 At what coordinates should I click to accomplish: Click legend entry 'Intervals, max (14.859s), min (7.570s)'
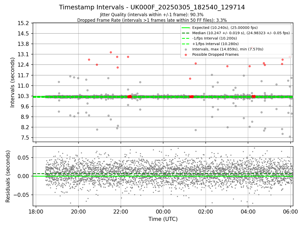coord(228,49)
